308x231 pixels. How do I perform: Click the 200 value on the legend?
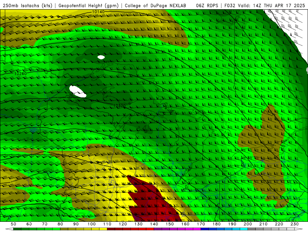tap(248, 224)
